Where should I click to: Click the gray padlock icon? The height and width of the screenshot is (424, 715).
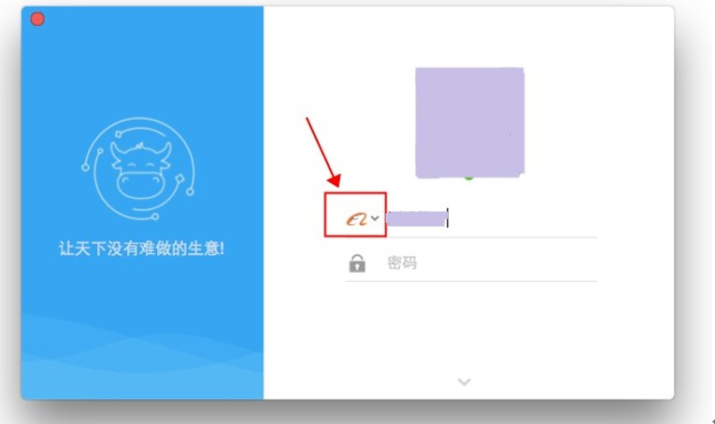pos(357,263)
